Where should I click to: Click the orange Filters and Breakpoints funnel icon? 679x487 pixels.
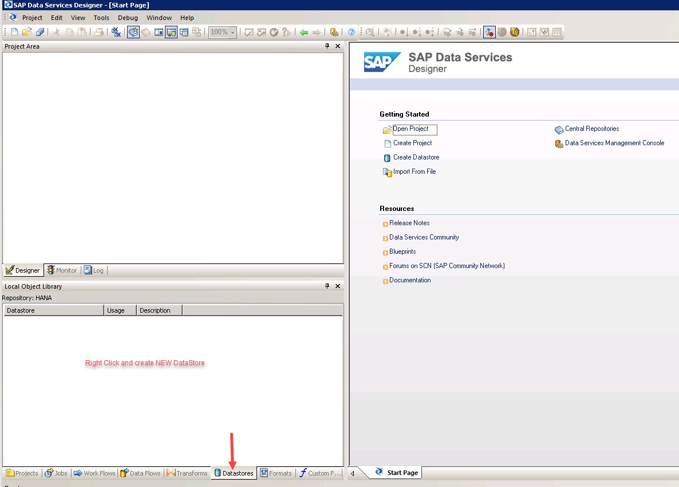(515, 32)
